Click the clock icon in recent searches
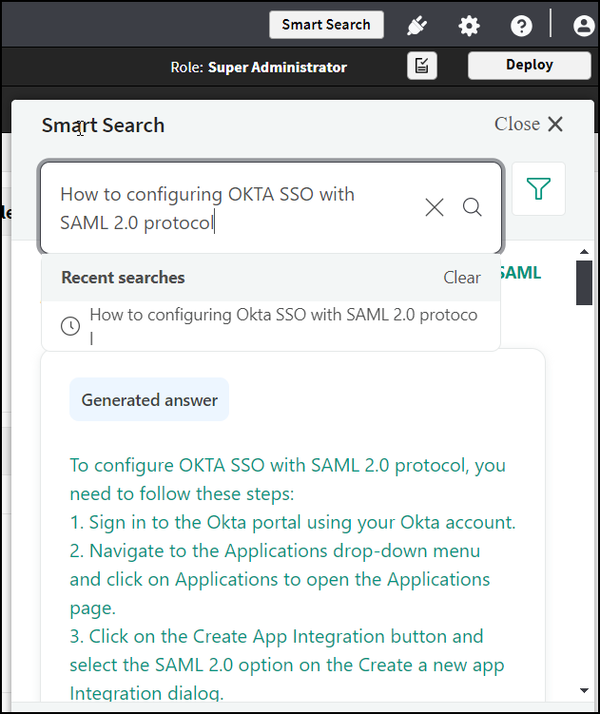The image size is (600, 714). pyautogui.click(x=70, y=326)
